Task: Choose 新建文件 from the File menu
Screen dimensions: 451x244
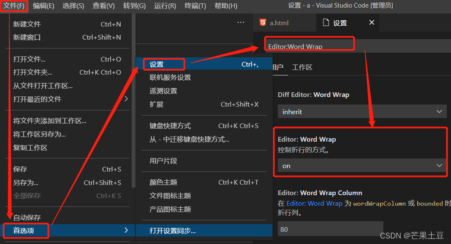Action: pyautogui.click(x=67, y=24)
